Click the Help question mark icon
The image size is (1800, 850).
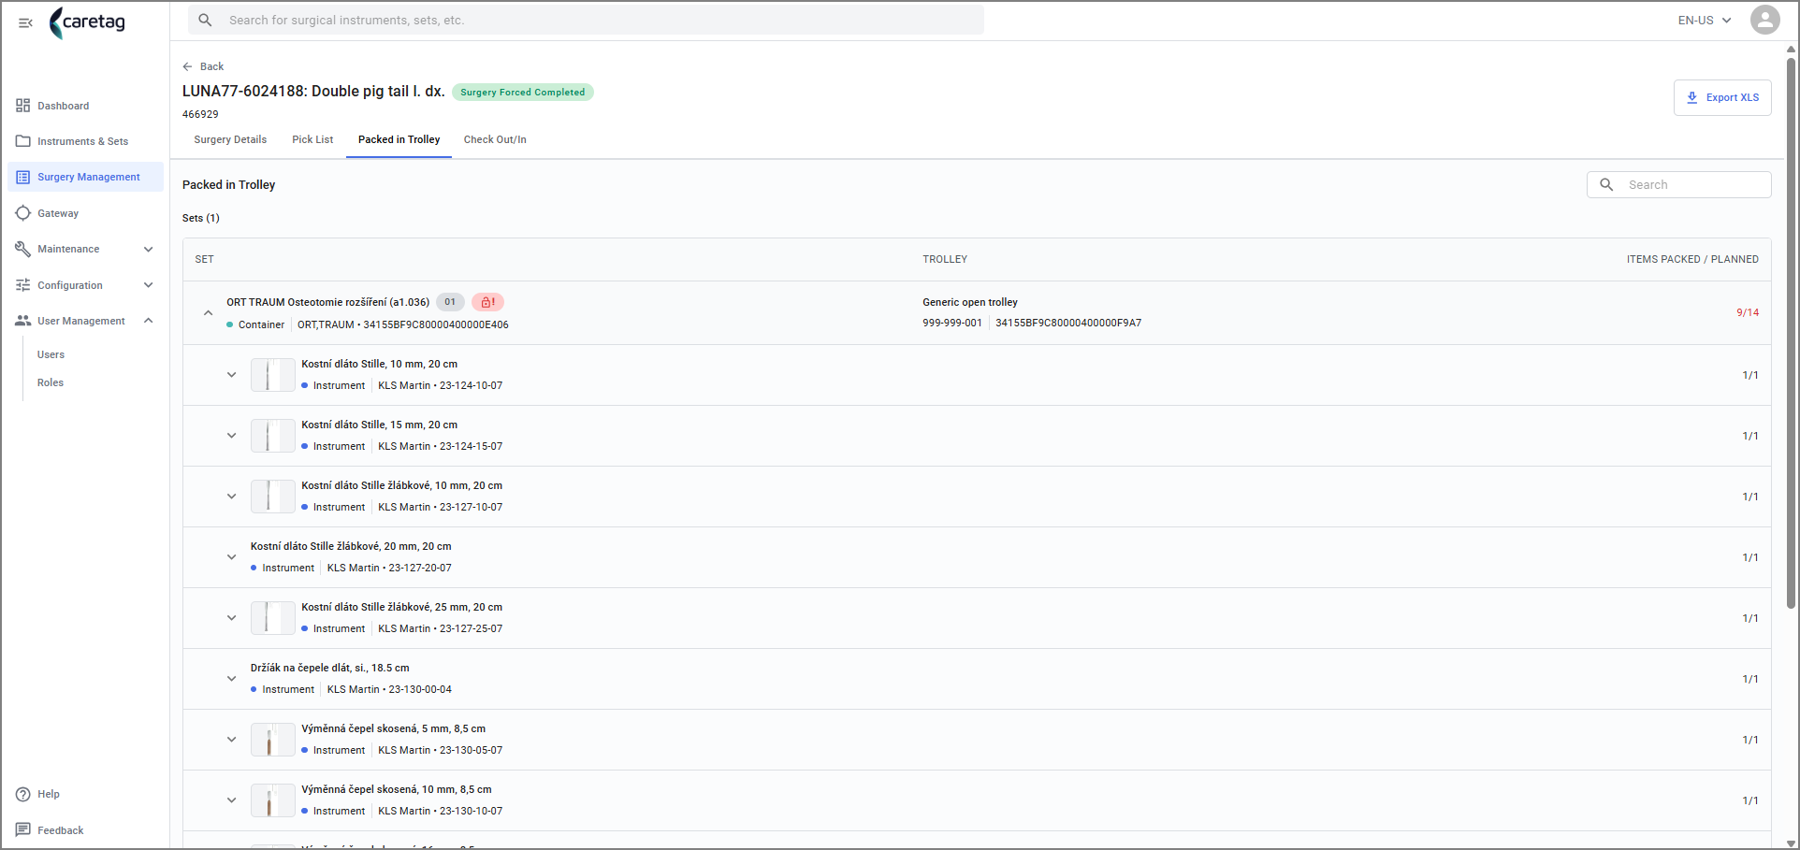tap(23, 794)
